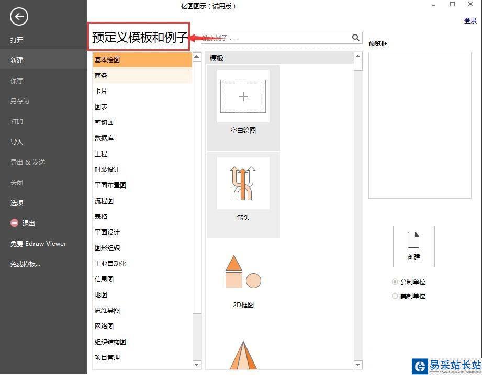Select the blank drawing template thumbnail
Screen dimensions: 482x375
[x=243, y=96]
